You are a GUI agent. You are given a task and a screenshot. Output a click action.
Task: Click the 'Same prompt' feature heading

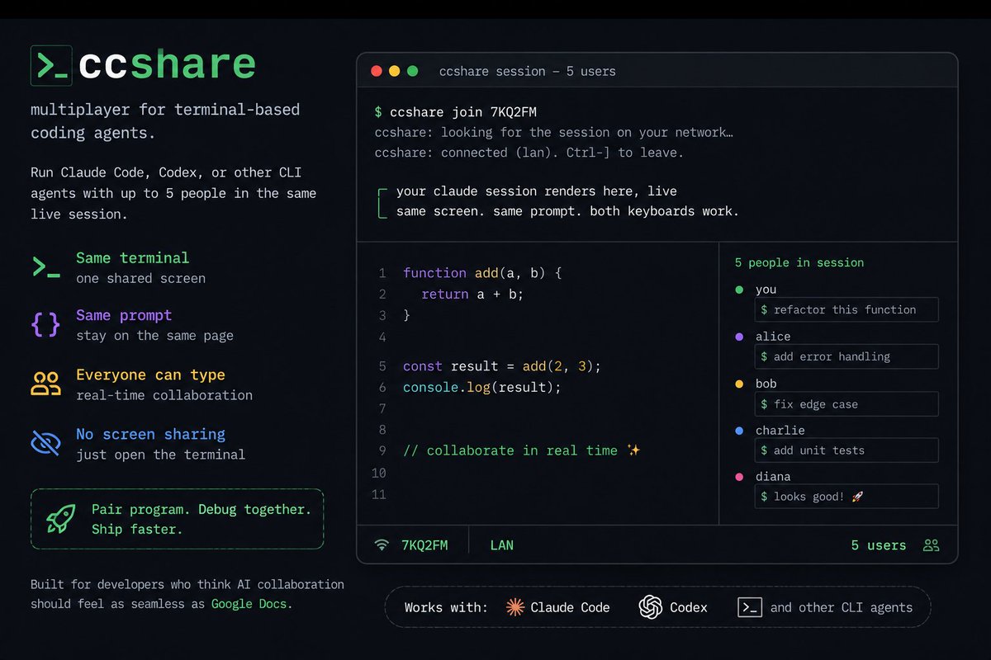coord(124,315)
